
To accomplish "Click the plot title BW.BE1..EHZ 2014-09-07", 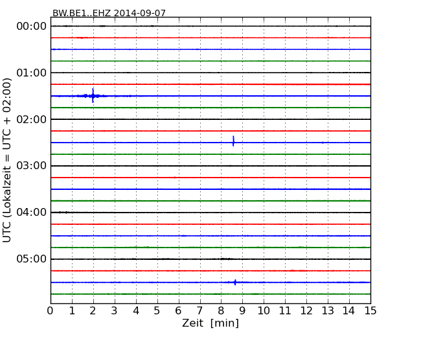I will pyautogui.click(x=109, y=13).
